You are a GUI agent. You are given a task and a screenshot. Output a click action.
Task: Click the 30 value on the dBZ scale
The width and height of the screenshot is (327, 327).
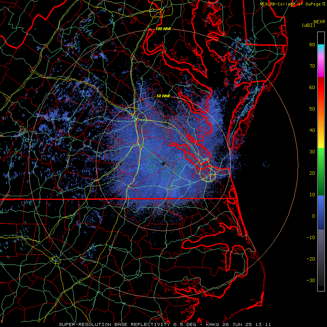coord(312,152)
